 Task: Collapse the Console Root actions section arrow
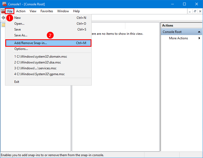coord(199,32)
